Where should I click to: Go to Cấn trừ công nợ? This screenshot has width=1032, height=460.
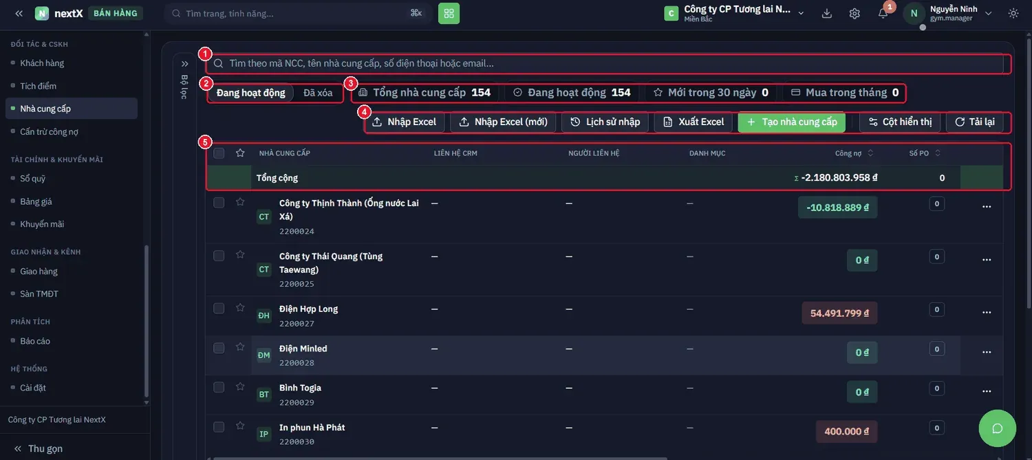click(x=49, y=131)
